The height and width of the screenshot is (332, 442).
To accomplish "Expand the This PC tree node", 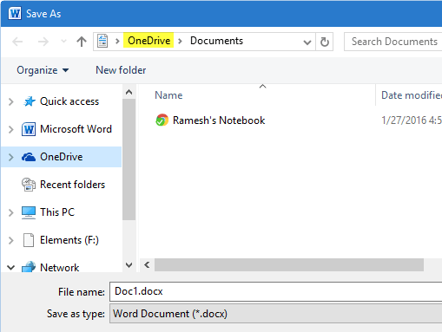I will tap(11, 212).
